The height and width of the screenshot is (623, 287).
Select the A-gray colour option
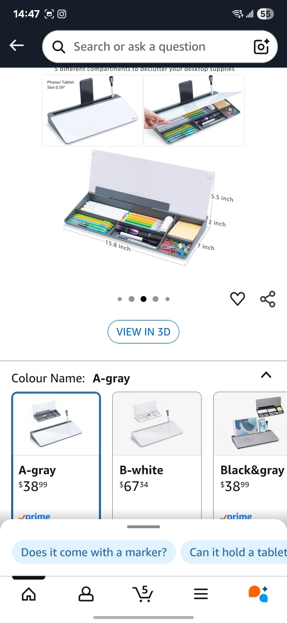(x=56, y=456)
